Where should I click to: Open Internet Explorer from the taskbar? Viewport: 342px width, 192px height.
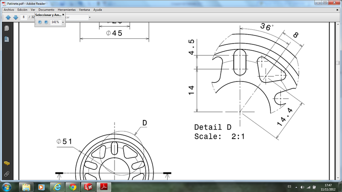tap(57, 187)
